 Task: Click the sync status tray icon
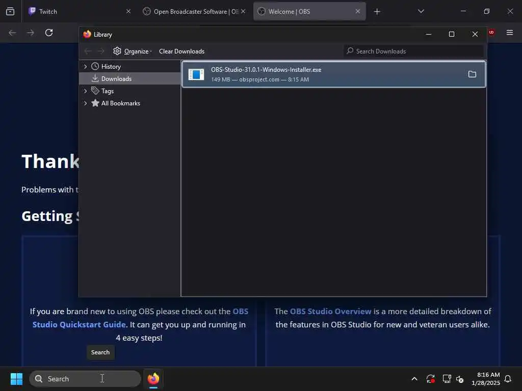coord(430,379)
